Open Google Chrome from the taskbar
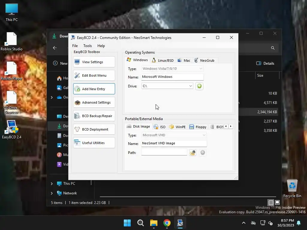 [167, 223]
